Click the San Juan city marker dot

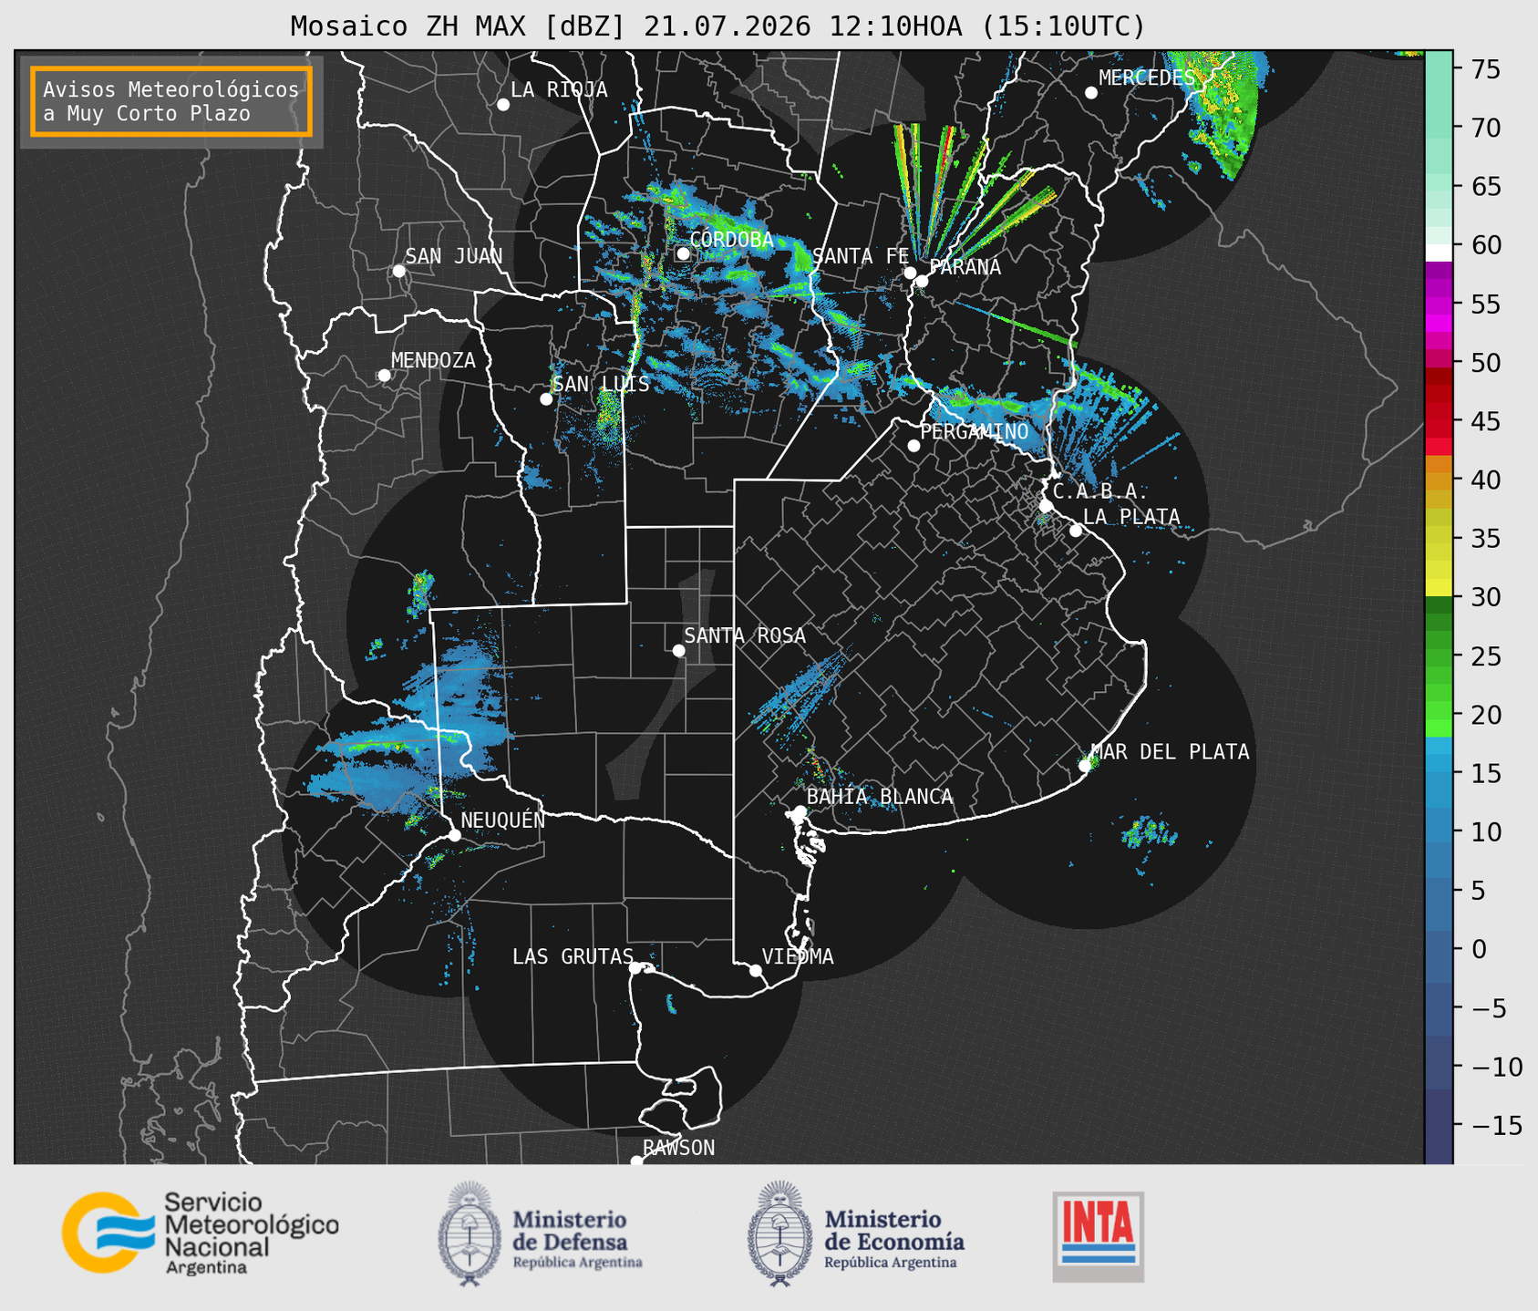click(398, 271)
